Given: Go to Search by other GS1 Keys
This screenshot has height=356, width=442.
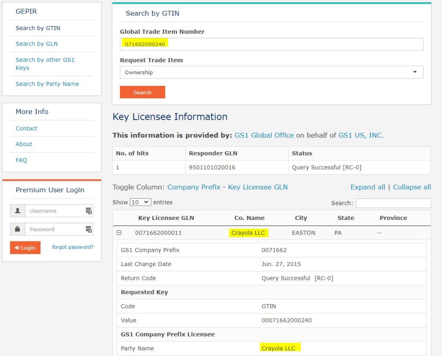Looking at the screenshot, I should [45, 64].
